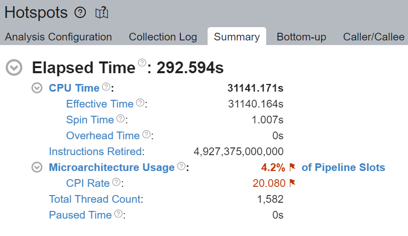Click the red flag beside 4.2% value
Screen dimensions: 408x236
(292, 167)
